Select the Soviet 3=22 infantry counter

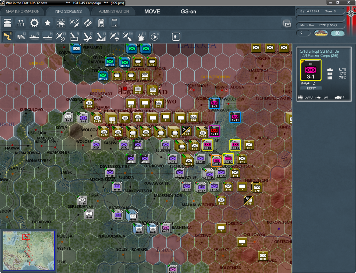pos(104,132)
